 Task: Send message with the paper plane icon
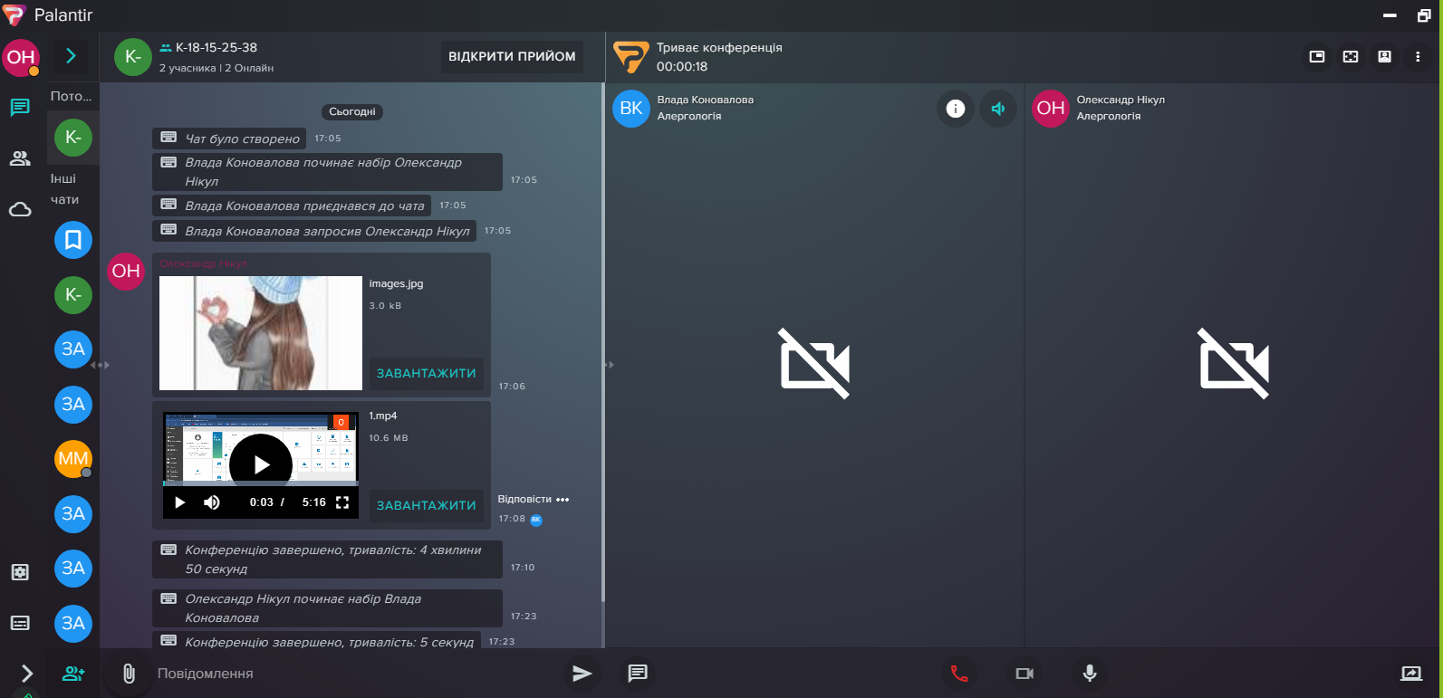582,674
